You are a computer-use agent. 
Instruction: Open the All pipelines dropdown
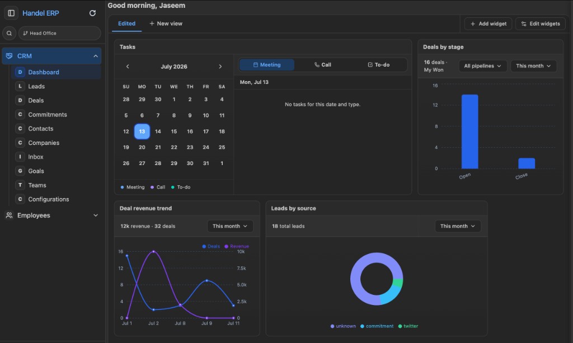click(483, 66)
